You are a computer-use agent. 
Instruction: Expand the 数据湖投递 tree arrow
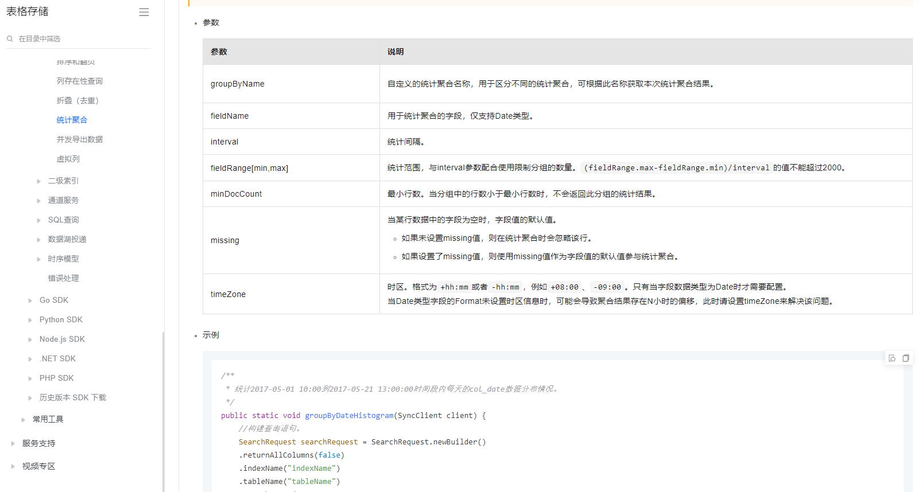39,240
